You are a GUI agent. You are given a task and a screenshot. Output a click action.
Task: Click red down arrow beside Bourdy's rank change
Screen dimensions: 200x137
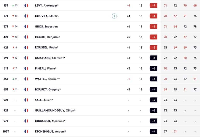(x=13, y=89)
